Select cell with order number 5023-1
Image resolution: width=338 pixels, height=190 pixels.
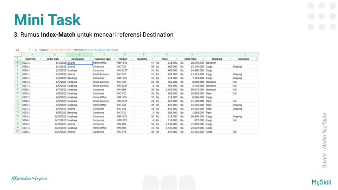click(32, 63)
